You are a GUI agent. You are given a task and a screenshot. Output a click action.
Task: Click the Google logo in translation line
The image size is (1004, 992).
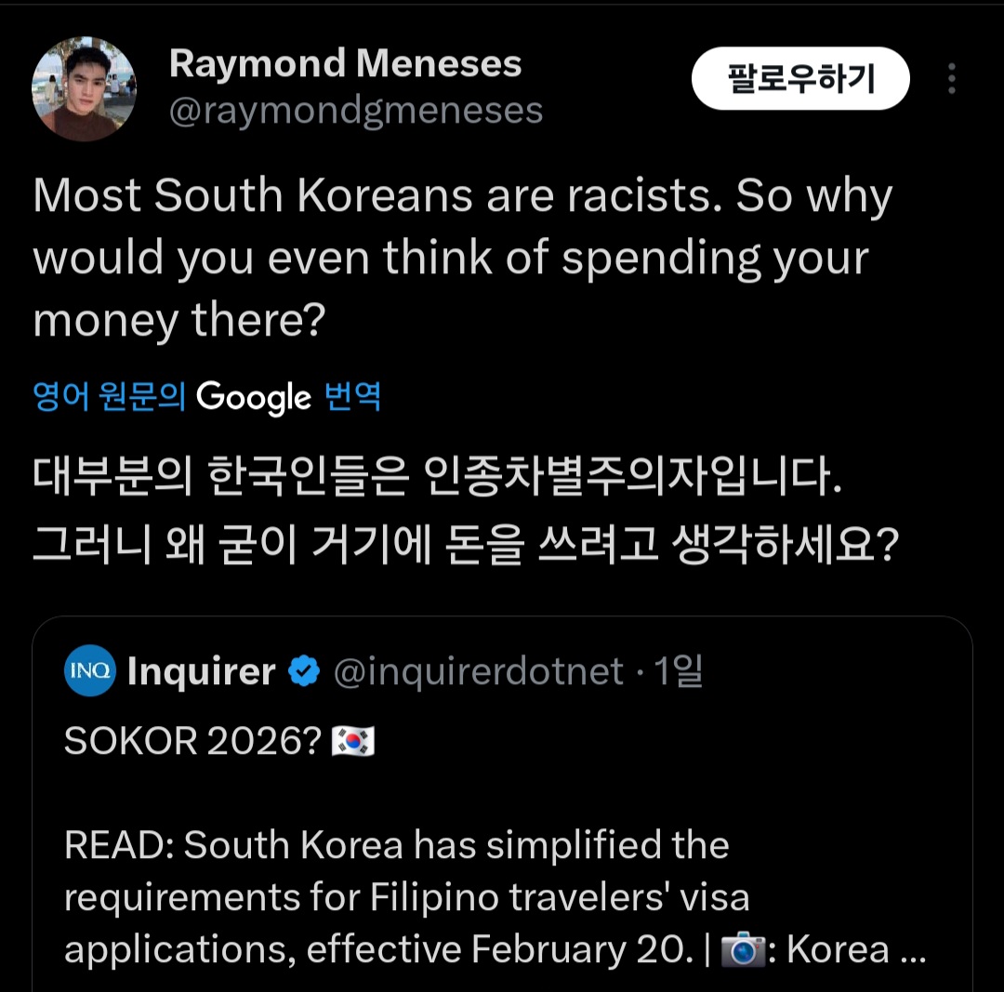pos(254,397)
